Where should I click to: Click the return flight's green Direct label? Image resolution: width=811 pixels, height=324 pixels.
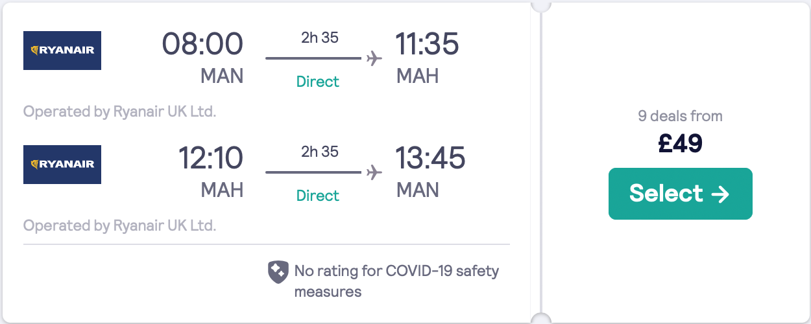318,196
